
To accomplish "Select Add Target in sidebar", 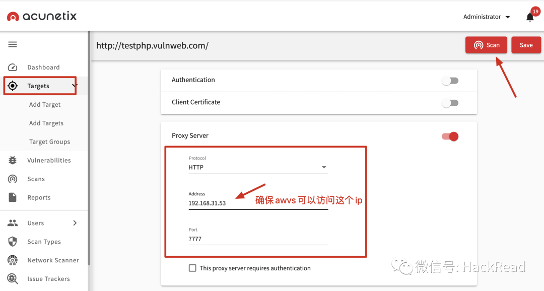I will pos(45,104).
